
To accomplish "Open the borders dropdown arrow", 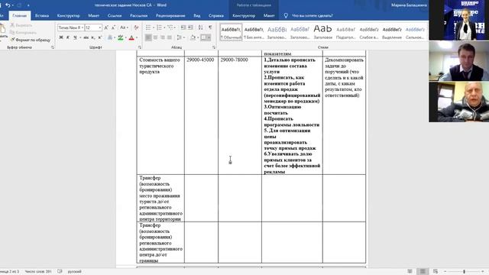I will tap(209, 37).
